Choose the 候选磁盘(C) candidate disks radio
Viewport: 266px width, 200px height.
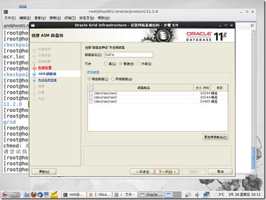89,79
